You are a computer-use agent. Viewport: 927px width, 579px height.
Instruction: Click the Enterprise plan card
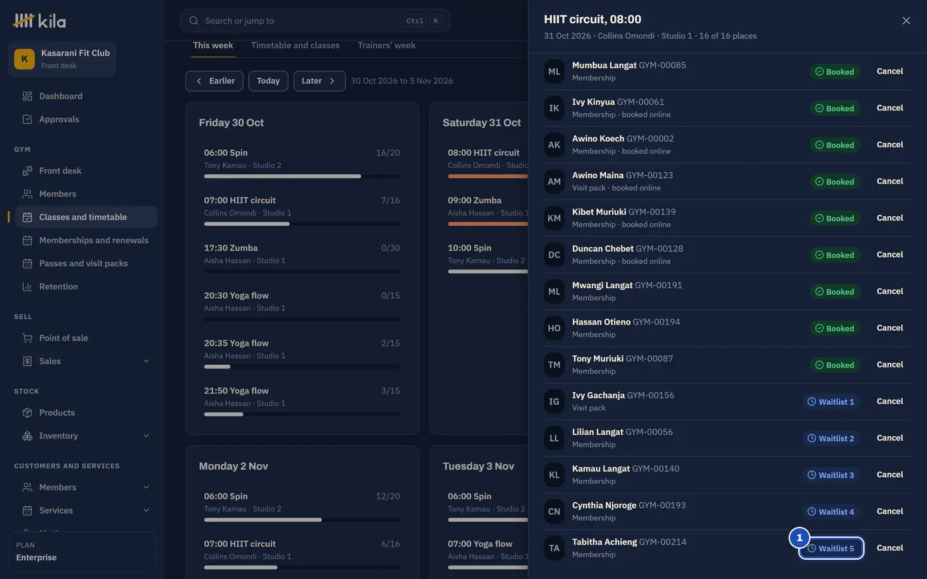pos(82,551)
